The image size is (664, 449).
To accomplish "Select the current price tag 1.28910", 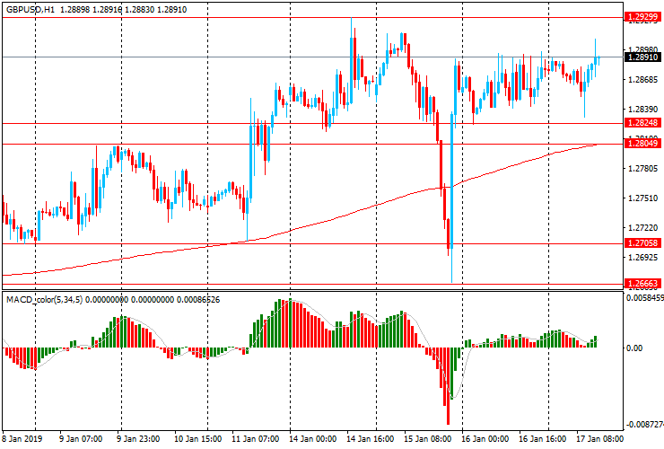I will (x=642, y=57).
